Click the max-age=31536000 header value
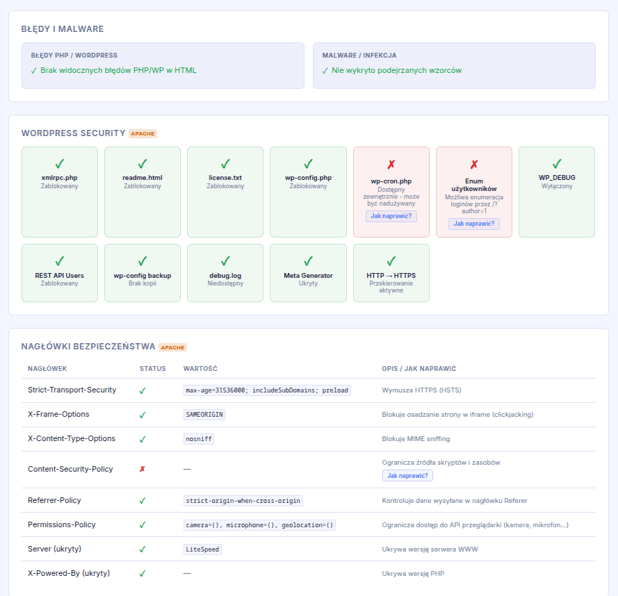Viewport: 618px width, 596px height. 267,390
